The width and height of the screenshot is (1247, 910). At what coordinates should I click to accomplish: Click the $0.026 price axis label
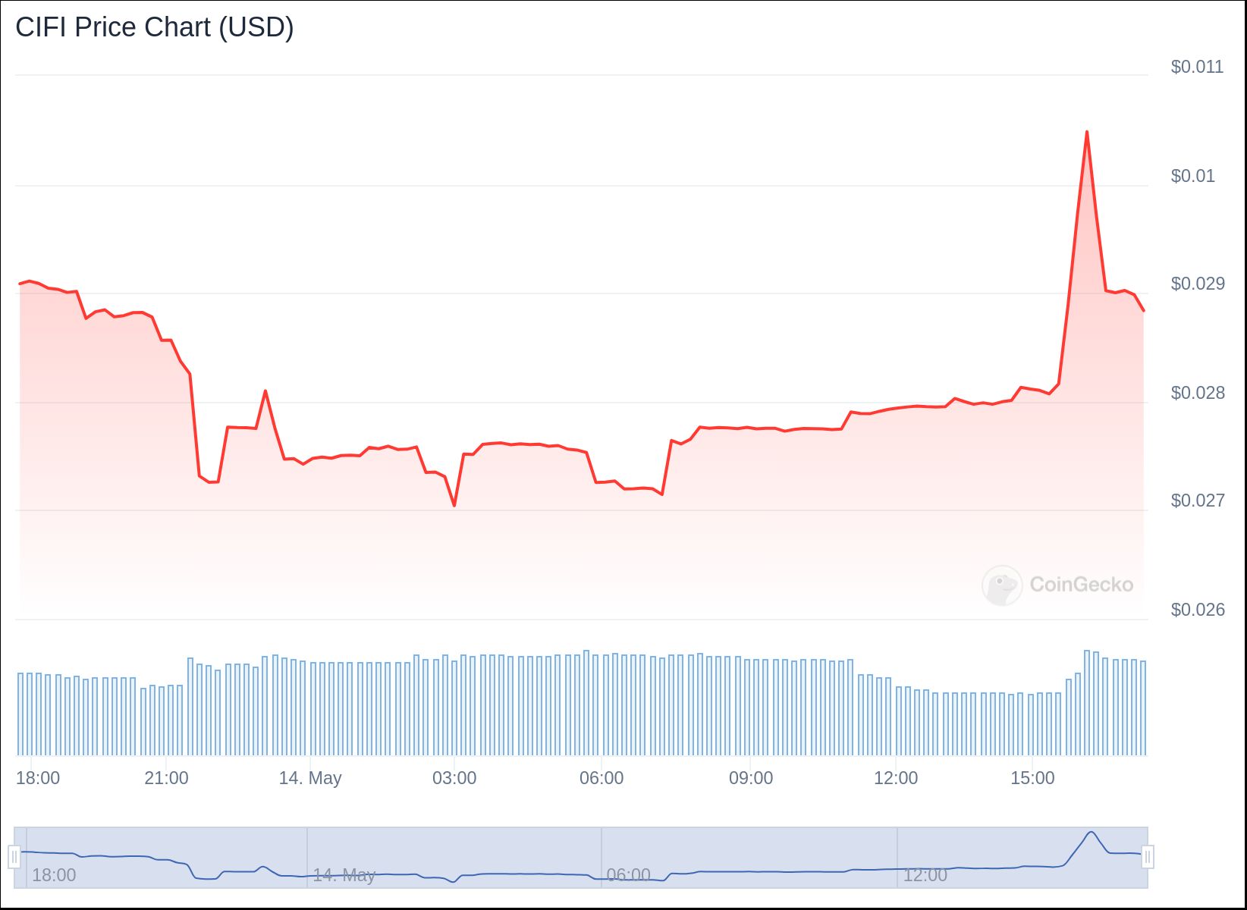(x=1198, y=610)
